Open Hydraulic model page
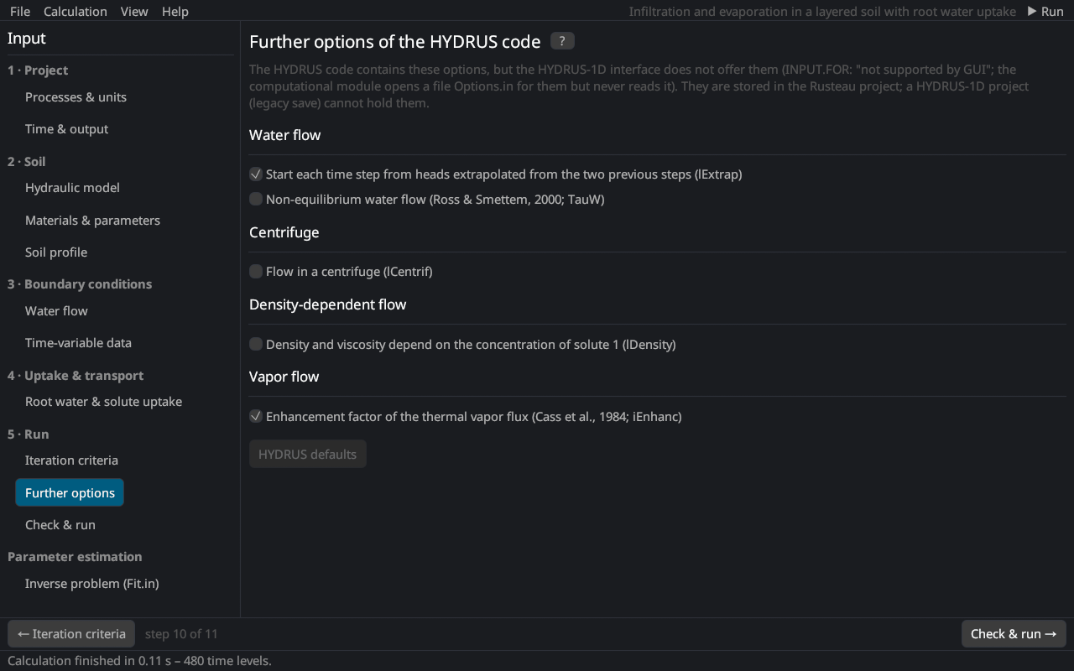 tap(72, 188)
